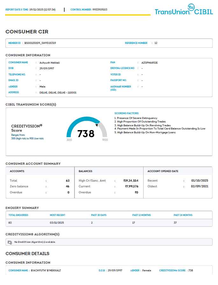218x285 pixels.
Task: Click the Account Opened Date header
Action: [x=163, y=171]
